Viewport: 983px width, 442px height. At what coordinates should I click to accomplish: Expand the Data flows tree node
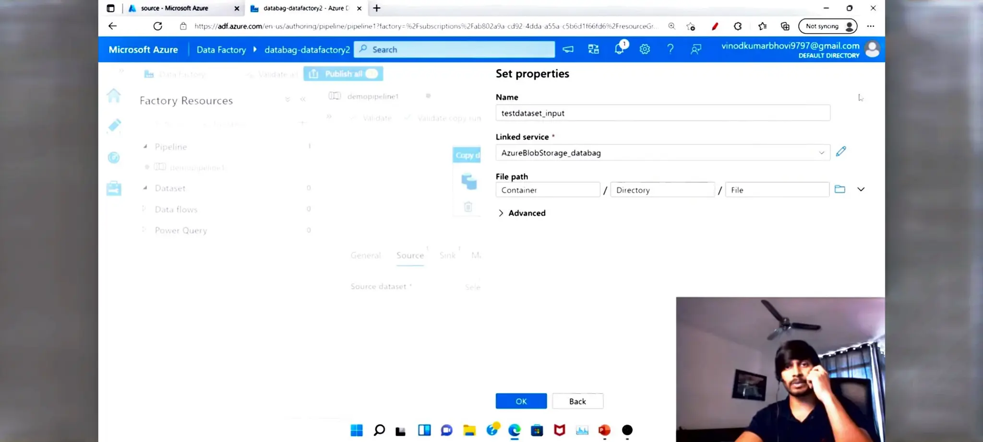(144, 209)
